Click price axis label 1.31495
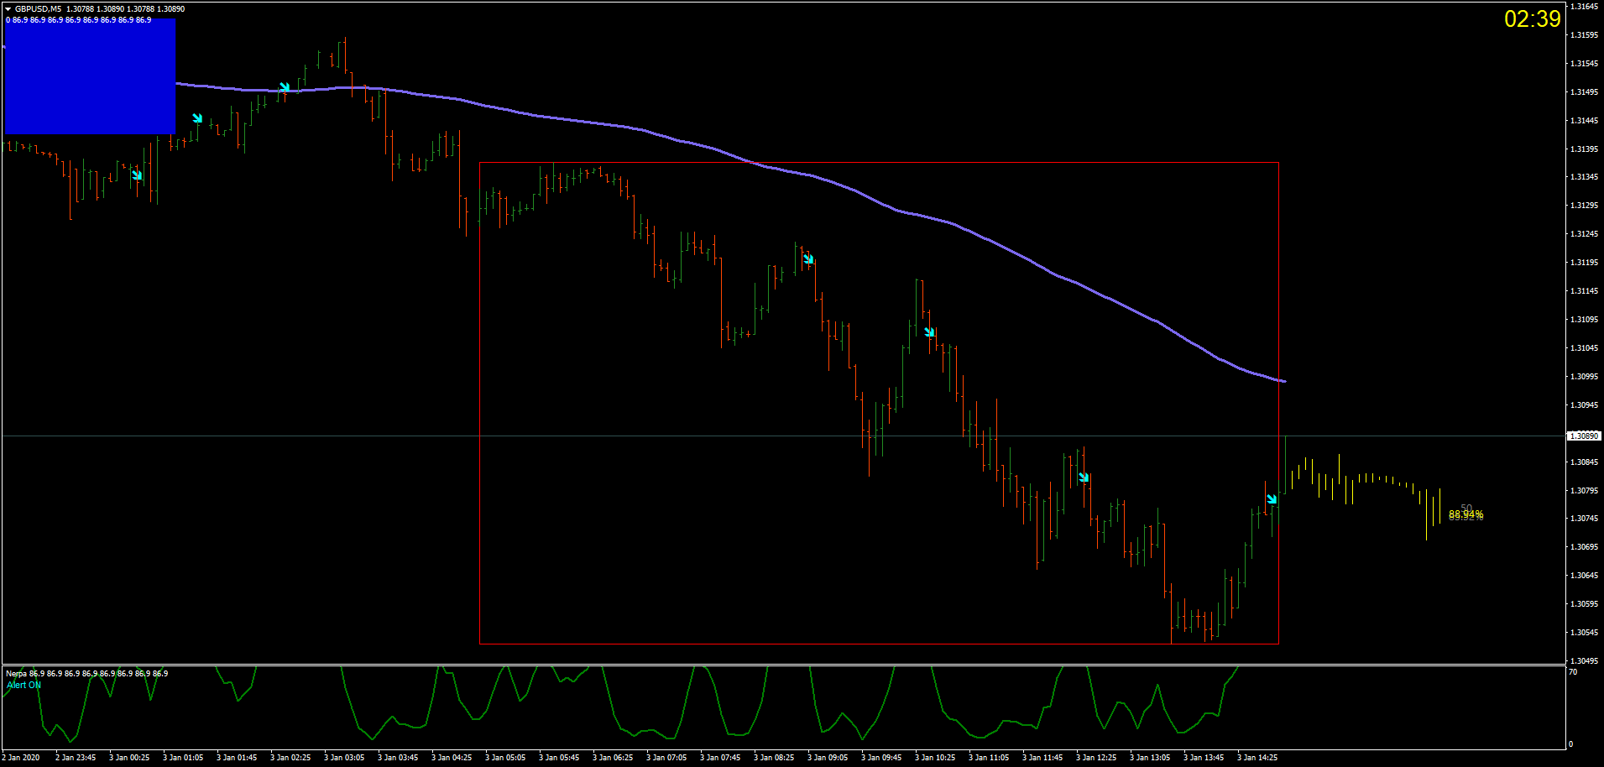 [x=1584, y=92]
